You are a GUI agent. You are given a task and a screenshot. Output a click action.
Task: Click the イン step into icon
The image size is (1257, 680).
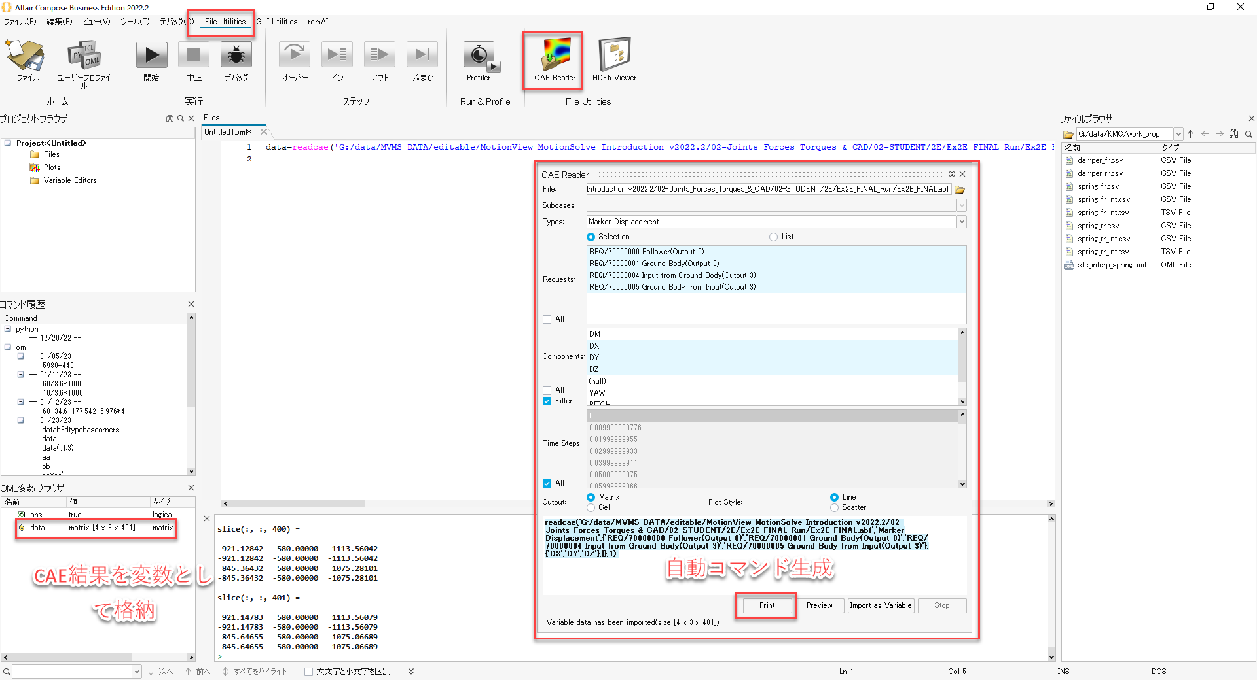(337, 56)
